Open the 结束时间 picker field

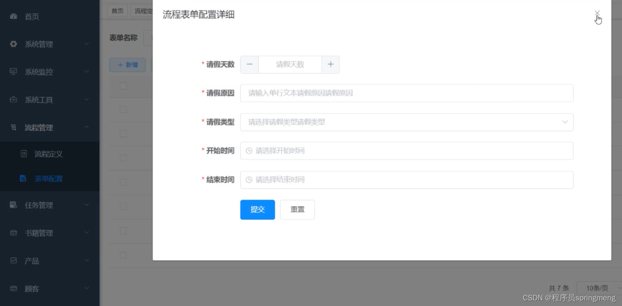(x=407, y=180)
